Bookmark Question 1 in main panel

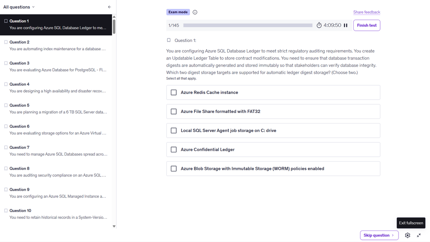click(x=169, y=40)
